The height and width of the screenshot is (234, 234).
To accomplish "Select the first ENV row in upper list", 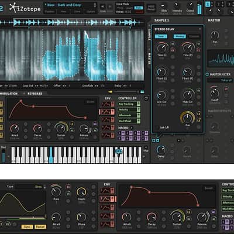I will [x=108, y=104].
